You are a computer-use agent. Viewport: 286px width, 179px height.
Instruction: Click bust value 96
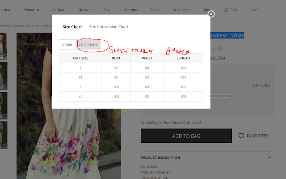click(x=116, y=77)
